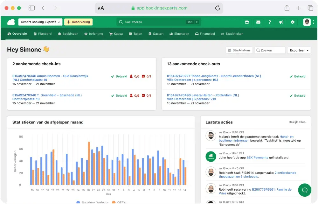Open the gear settings icon
This screenshot has width=318, height=204.
click(x=293, y=22)
